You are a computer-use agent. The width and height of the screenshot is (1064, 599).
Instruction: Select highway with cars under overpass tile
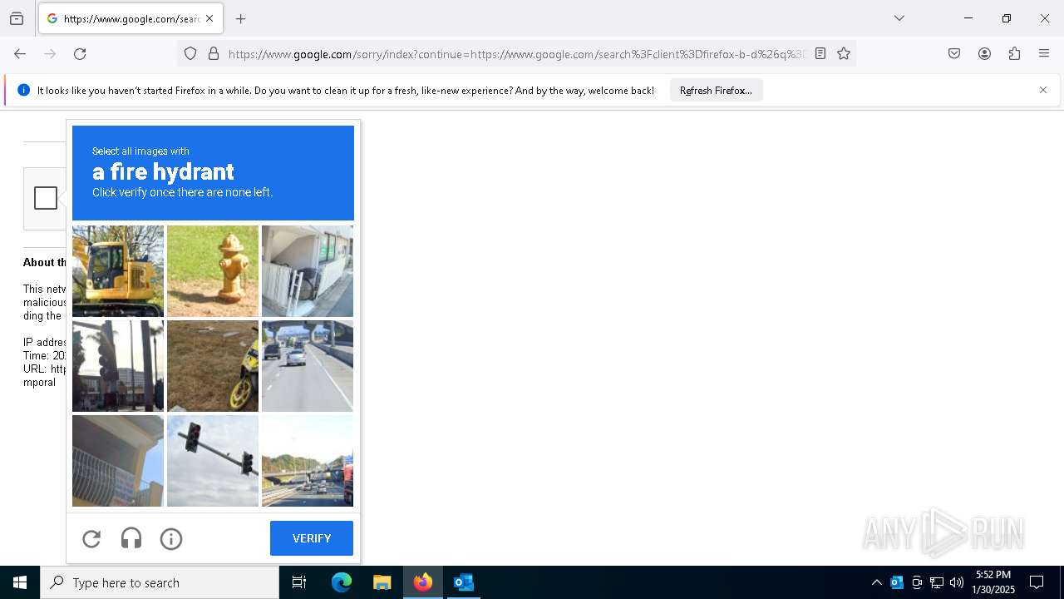[x=308, y=366]
